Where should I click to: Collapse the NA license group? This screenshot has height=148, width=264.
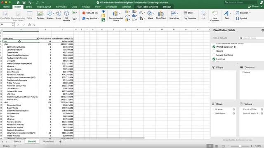(5, 44)
